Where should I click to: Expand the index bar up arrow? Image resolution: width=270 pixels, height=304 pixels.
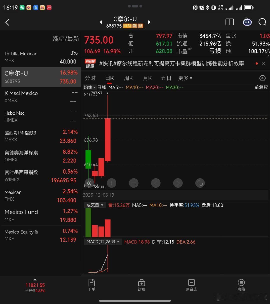pos(35,279)
